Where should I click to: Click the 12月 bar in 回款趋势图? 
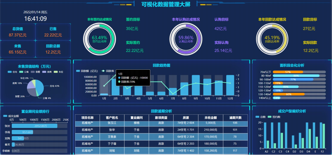[230, 85]
